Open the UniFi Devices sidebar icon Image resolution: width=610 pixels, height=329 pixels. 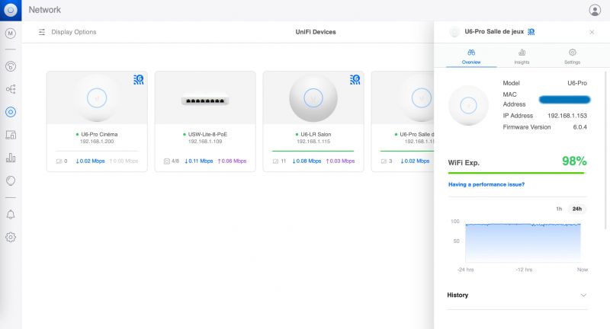coord(11,112)
